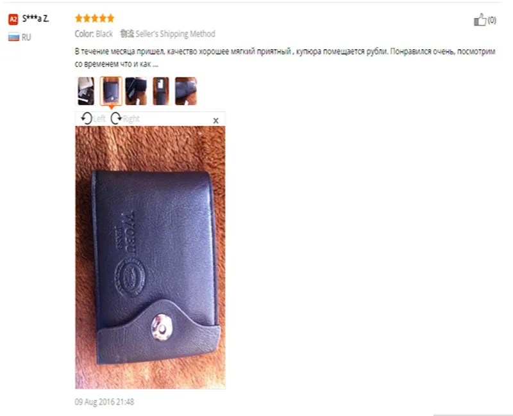This screenshot has width=513, height=416.
Task: Open the fifth review photo thumbnail
Action: (x=186, y=91)
